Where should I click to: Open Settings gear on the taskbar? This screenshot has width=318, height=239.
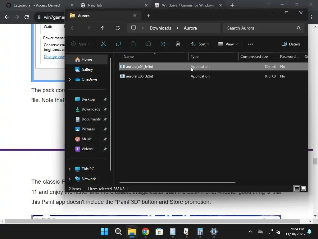tap(214, 232)
